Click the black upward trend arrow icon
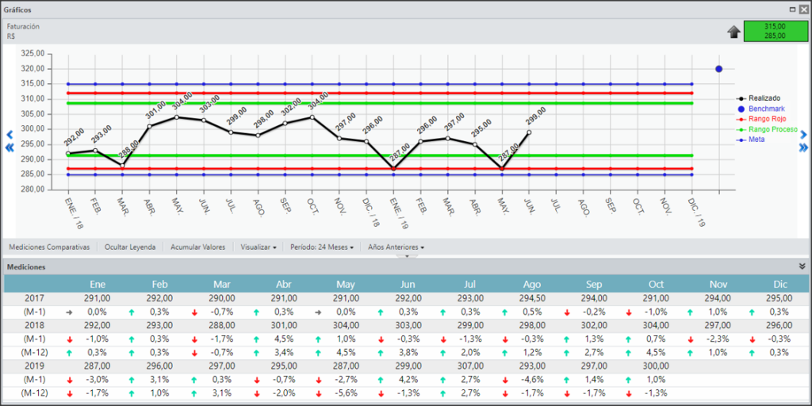This screenshot has width=812, height=406. pos(733,32)
